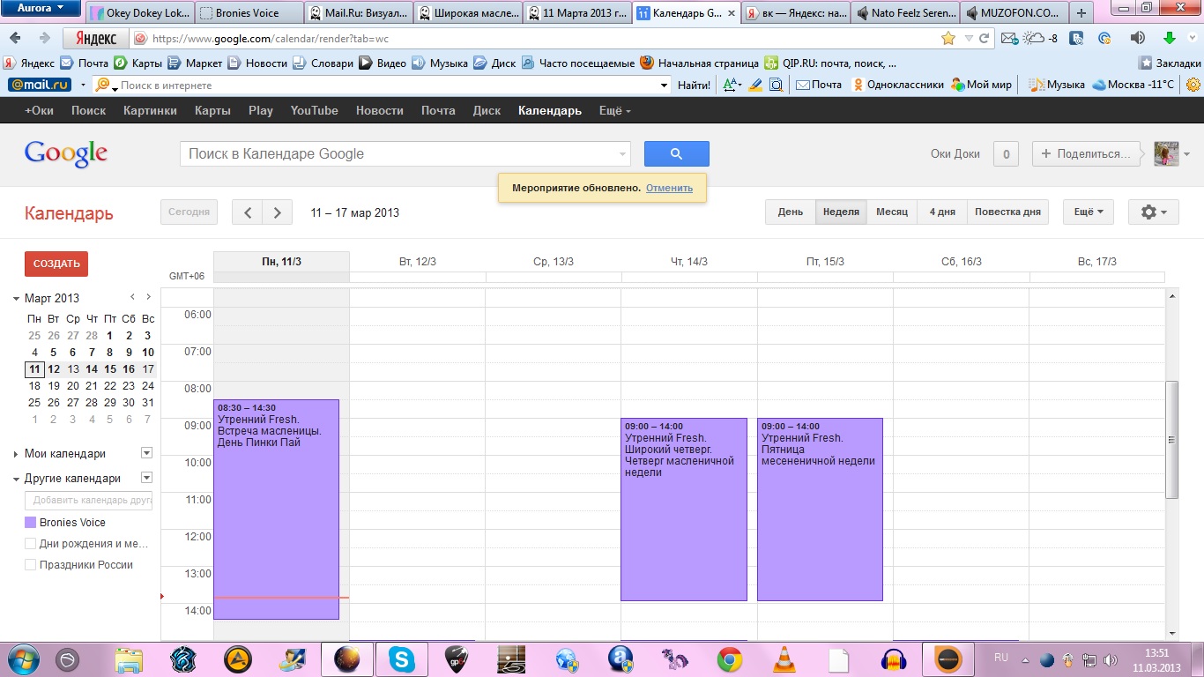Click the blue search magnifier button
The height and width of the screenshot is (677, 1204).
676,153
